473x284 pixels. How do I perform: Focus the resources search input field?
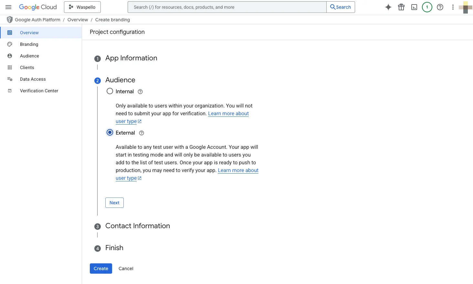(227, 7)
